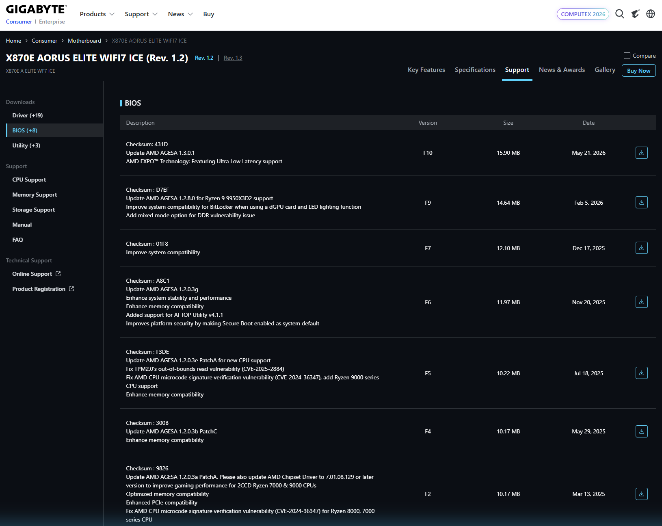Click the May 21, 2026 date

point(588,153)
